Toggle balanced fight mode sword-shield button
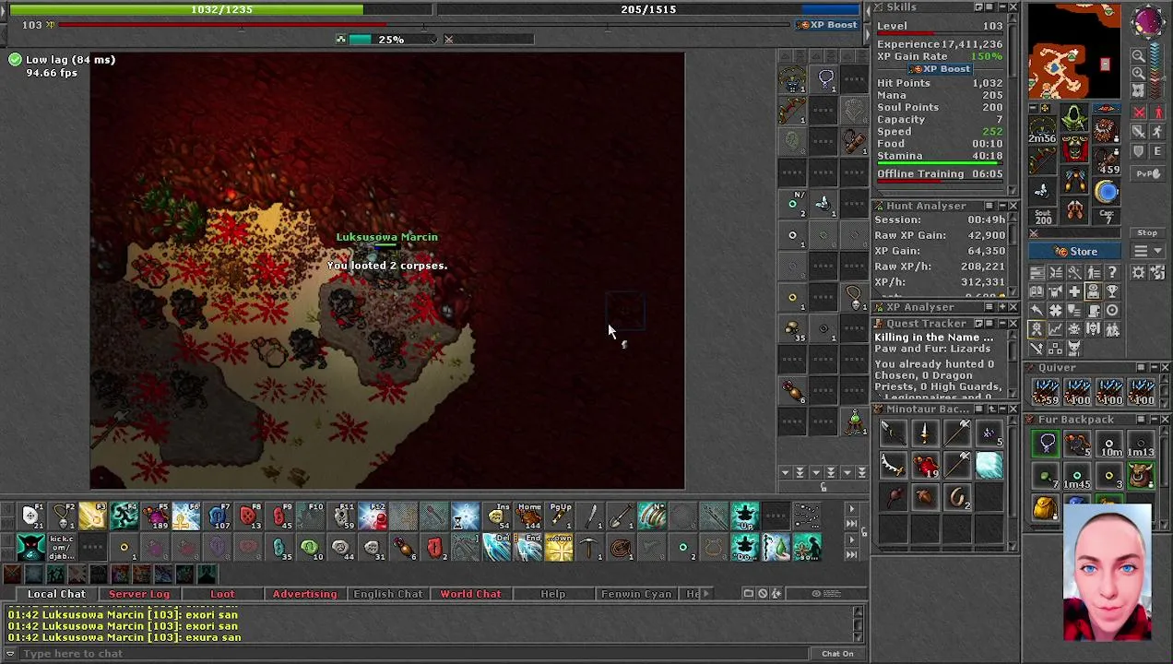The image size is (1173, 664). click(x=1138, y=131)
